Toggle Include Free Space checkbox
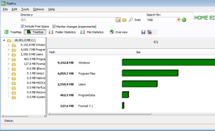Viewport: 215px width, 131px height. coord(22,26)
